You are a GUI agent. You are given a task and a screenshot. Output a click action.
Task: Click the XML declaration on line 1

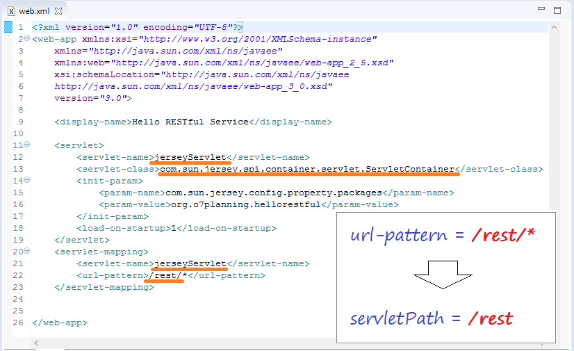(138, 27)
